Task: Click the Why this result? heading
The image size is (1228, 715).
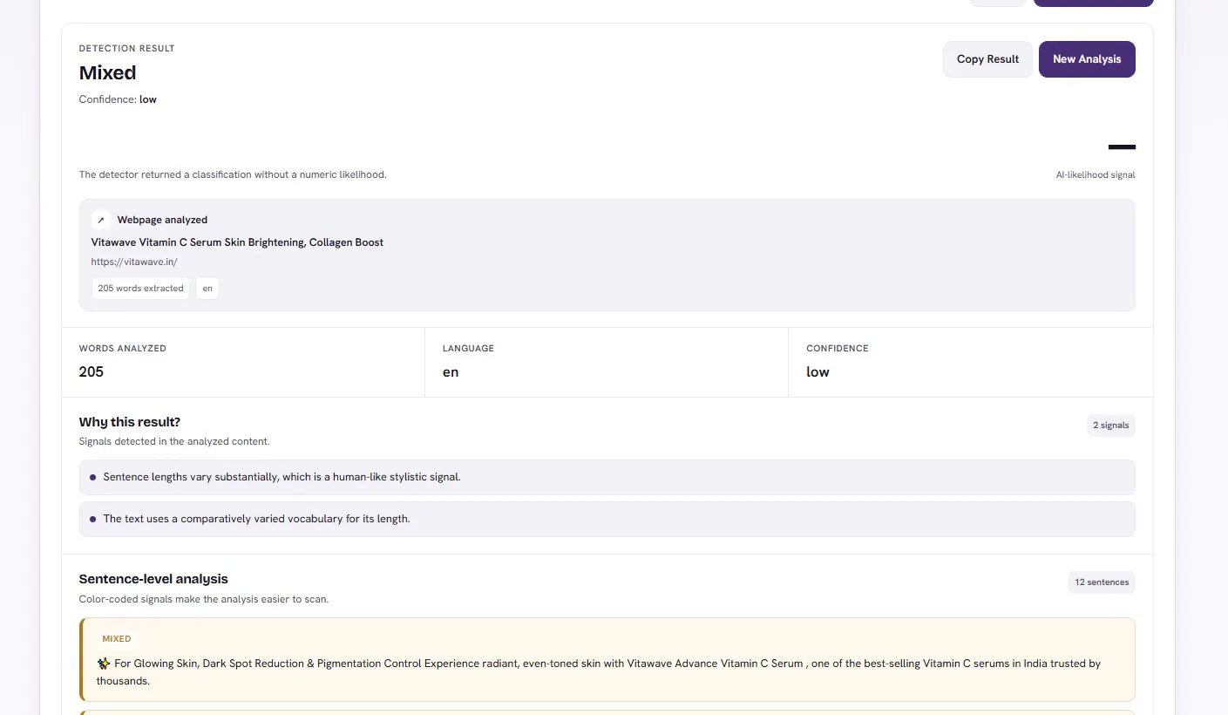Action: click(130, 422)
